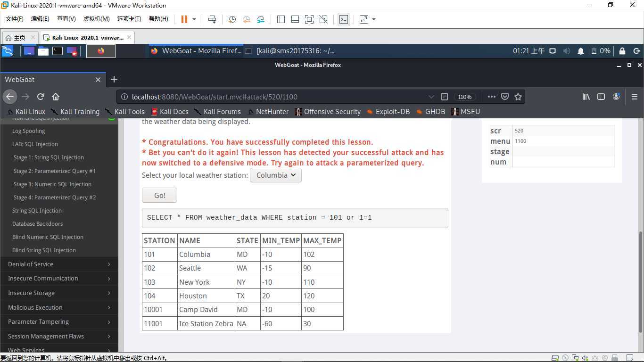
Task: Open Blind Numeric SQL Injection lesson
Action: (48, 237)
